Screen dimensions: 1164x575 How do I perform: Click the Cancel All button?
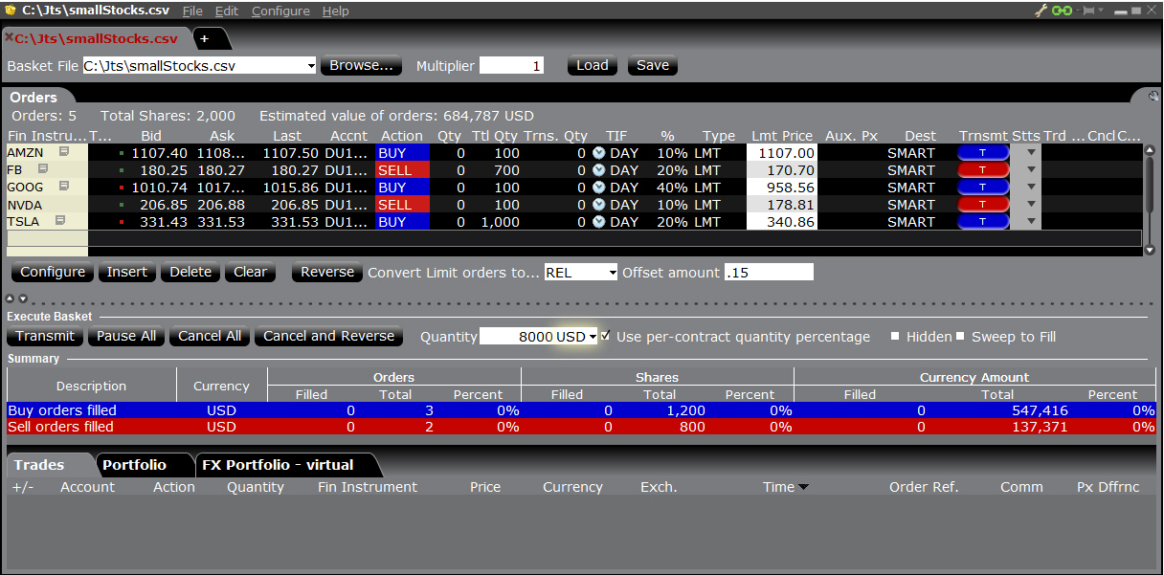pyautogui.click(x=210, y=337)
